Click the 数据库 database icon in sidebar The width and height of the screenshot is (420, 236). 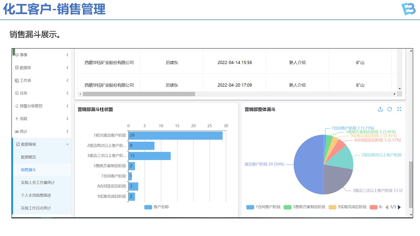(x=17, y=68)
